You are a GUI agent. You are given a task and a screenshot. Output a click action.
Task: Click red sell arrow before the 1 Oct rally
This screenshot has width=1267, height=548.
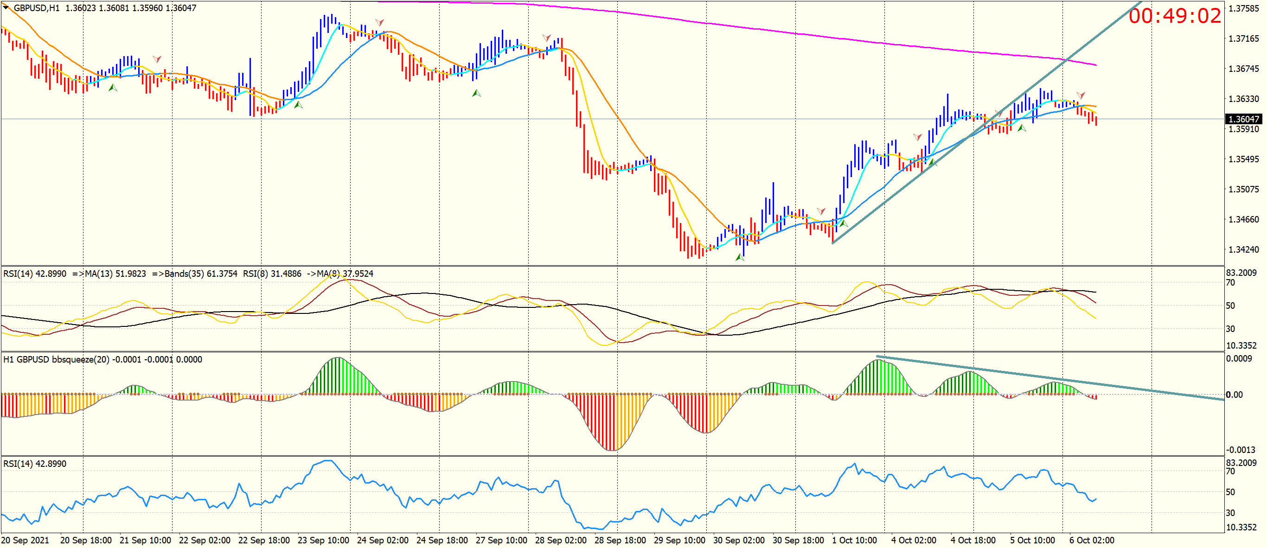pyautogui.click(x=821, y=211)
